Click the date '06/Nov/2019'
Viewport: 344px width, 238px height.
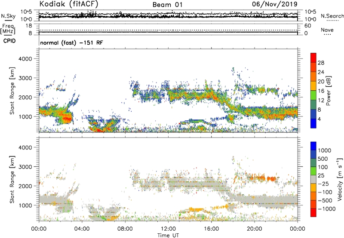click(275, 4)
